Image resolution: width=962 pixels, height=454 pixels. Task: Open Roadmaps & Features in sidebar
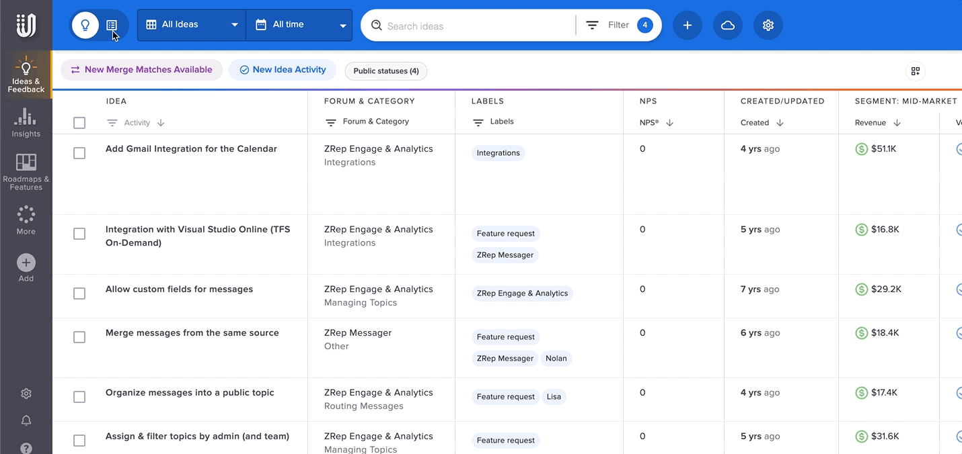coord(26,171)
